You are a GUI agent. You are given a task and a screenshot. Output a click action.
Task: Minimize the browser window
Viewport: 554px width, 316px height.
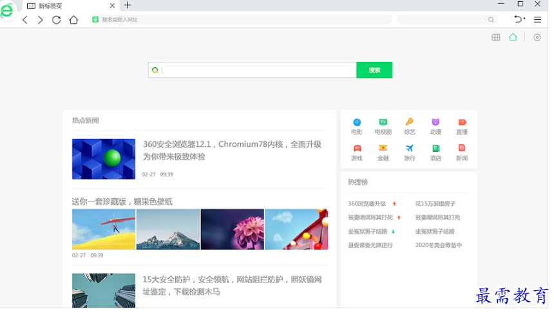(x=501, y=4)
